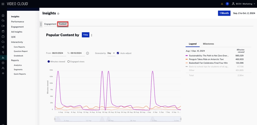Expand the BCOV-Marketing account menu
This screenshot has height=125, width=257.
(x=244, y=4)
